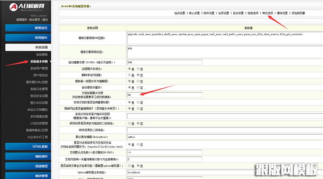Select 是 for 删除非站内链接
Viewport: 323px width, 179px height.
pyautogui.click(x=129, y=75)
